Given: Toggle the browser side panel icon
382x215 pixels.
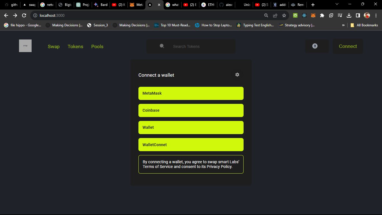Looking at the screenshot, I should (358, 15).
